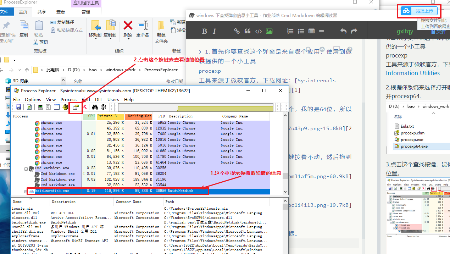The image size is (450, 254).
Task: Sort by CPU column header
Action: [89, 116]
